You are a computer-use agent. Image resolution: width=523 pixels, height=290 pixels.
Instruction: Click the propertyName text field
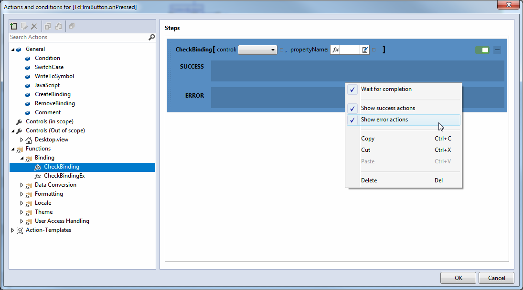350,50
